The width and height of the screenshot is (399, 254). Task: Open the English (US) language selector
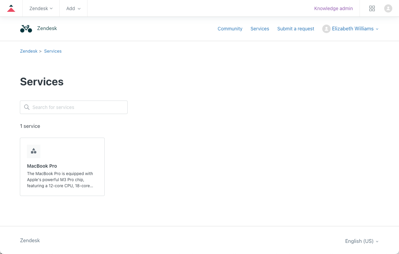362,241
